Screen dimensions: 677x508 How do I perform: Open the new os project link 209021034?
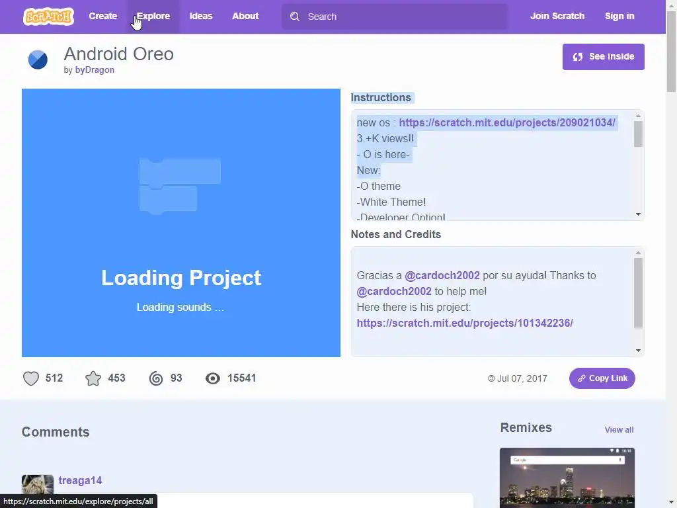click(507, 122)
